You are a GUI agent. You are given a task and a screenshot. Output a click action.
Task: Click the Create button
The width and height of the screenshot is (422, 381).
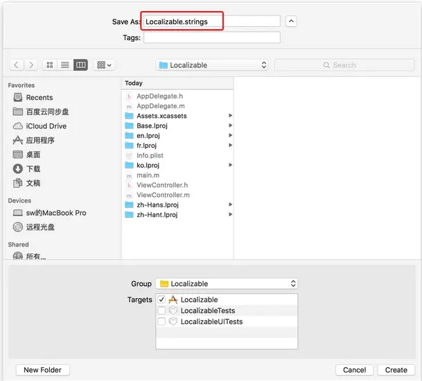click(396, 370)
